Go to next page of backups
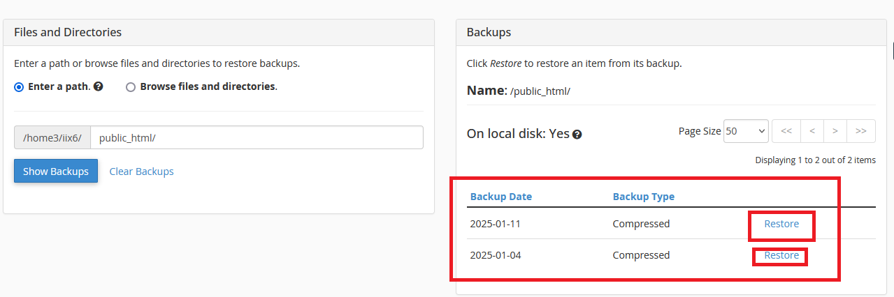Screen dimensions: 894x297 tap(835, 131)
